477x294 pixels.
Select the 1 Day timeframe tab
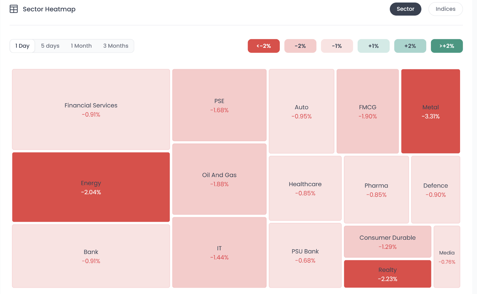22,46
